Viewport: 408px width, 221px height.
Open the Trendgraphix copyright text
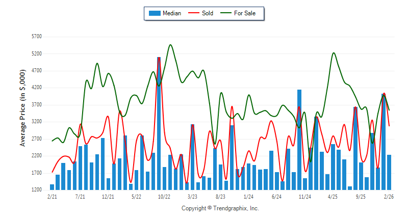[x=220, y=209]
